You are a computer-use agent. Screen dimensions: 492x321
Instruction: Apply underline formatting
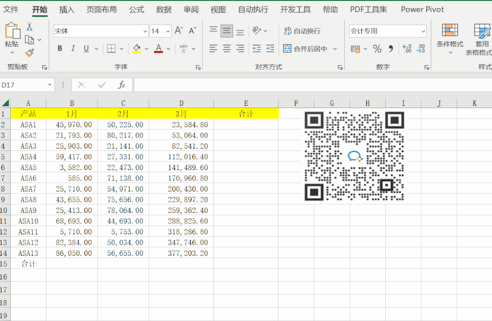click(86, 48)
